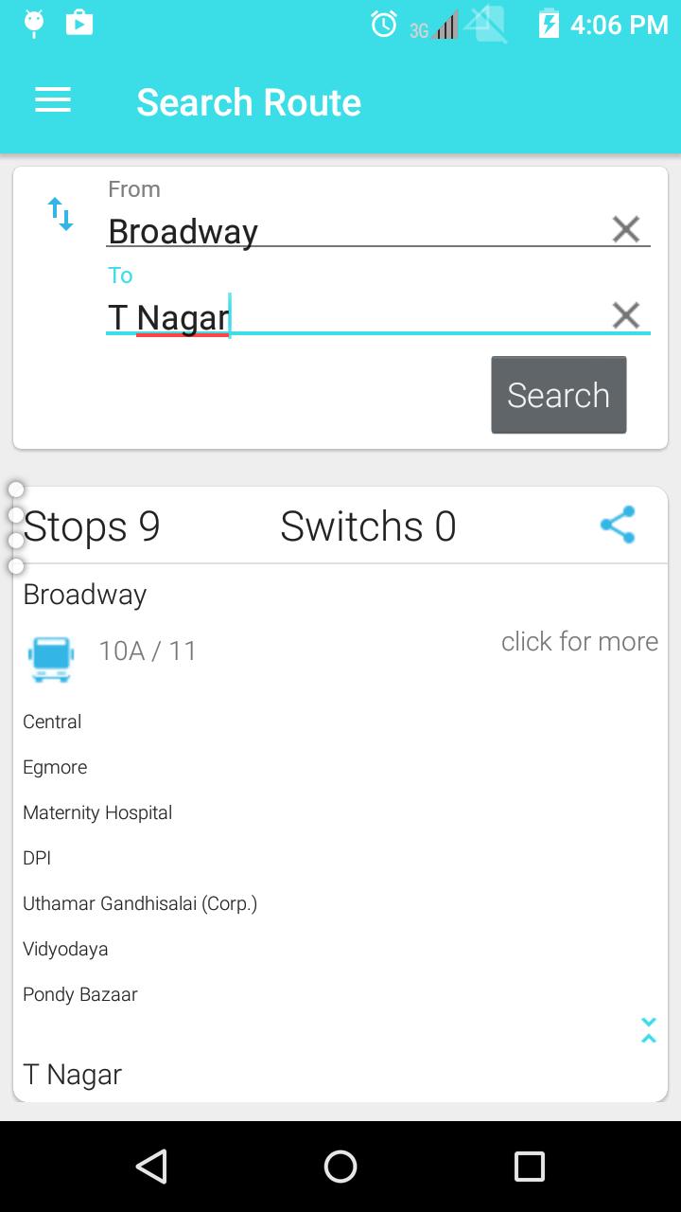Swap From and To locations
Screen dimensions: 681x1212
61,214
